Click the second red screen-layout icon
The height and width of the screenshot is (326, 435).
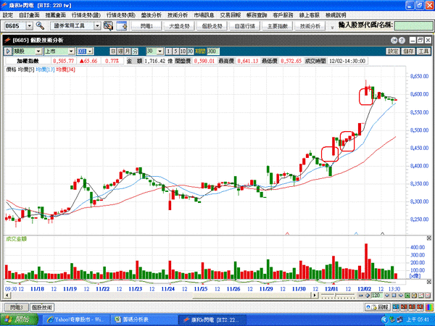(x=412, y=307)
